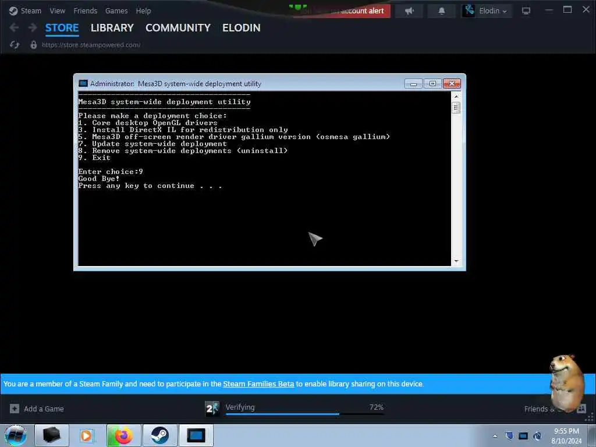Open the Windows Start orb

pos(16,435)
